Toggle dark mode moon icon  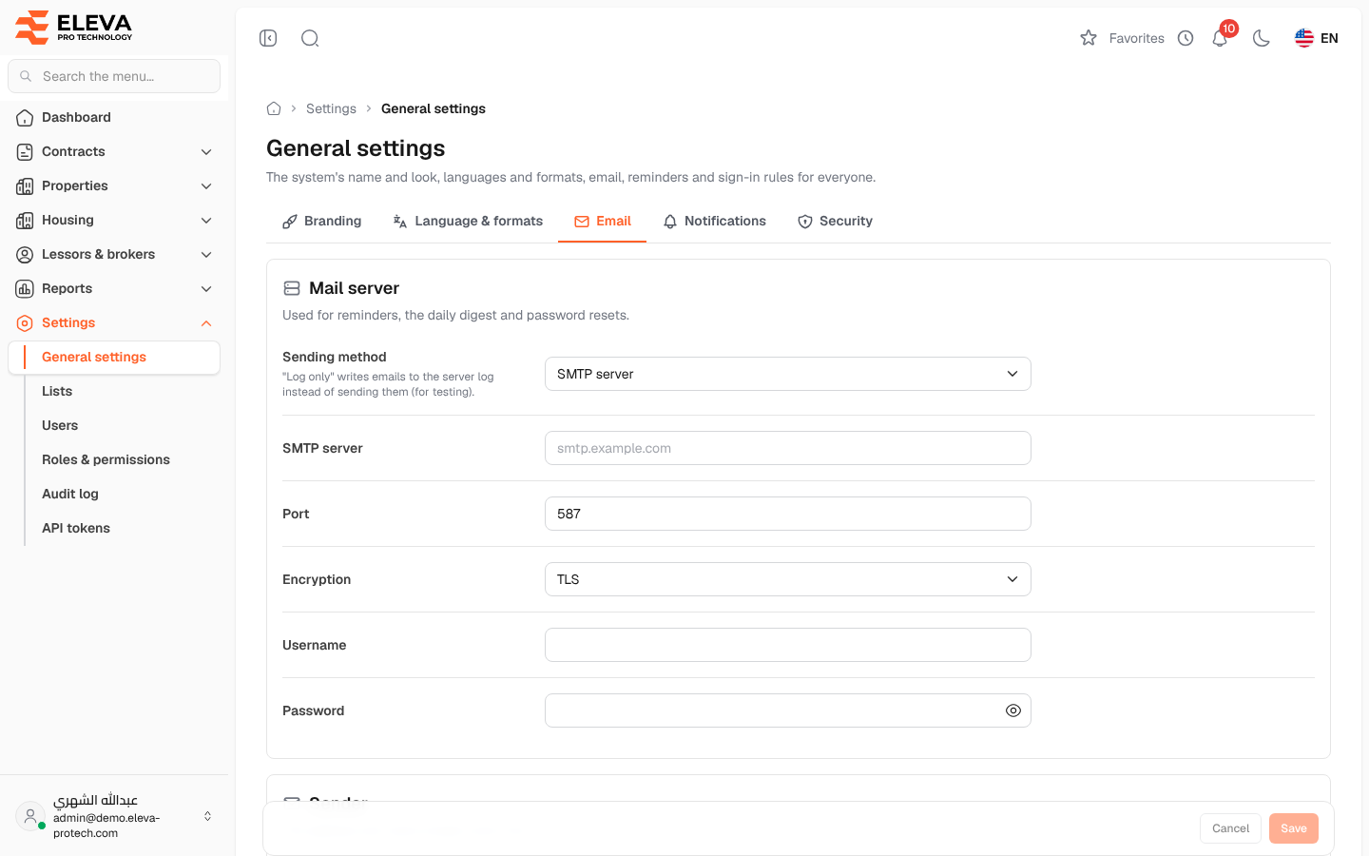(x=1262, y=38)
